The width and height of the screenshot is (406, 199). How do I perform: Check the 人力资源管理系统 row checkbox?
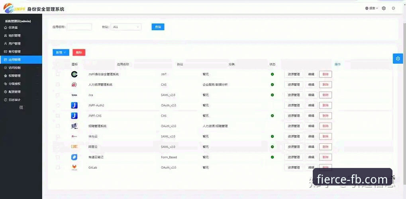pos(58,85)
